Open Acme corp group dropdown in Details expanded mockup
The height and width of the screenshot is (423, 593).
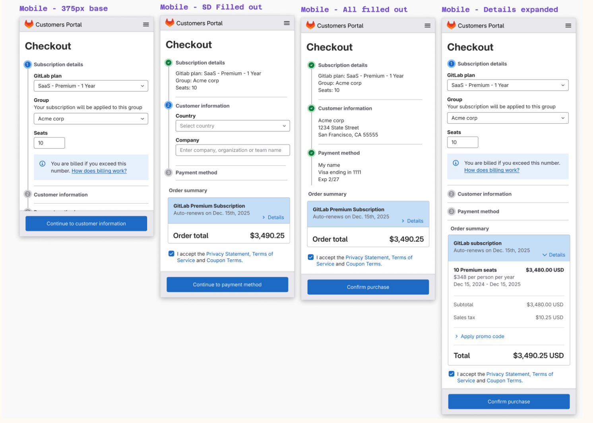[x=508, y=118]
